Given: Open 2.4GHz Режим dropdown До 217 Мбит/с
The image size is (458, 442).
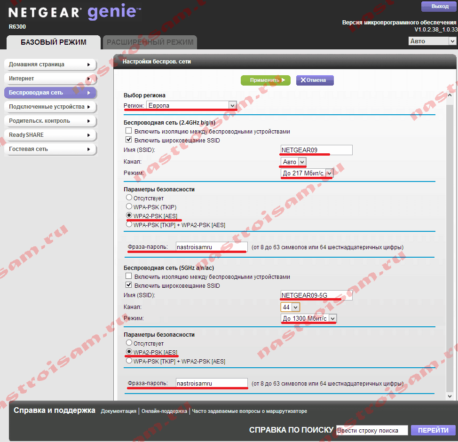Looking at the screenshot, I should 307,173.
